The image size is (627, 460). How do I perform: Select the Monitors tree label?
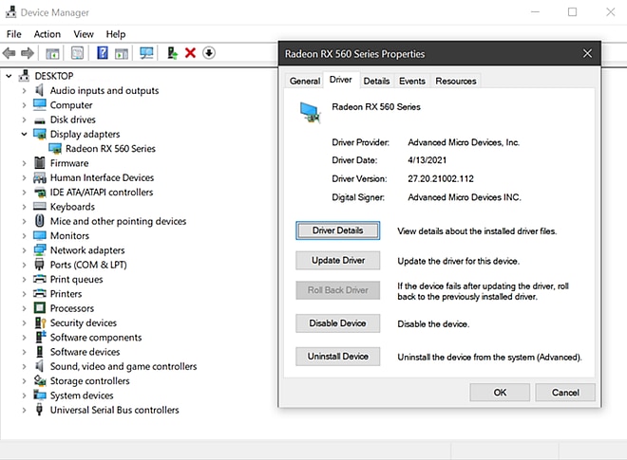[69, 235]
